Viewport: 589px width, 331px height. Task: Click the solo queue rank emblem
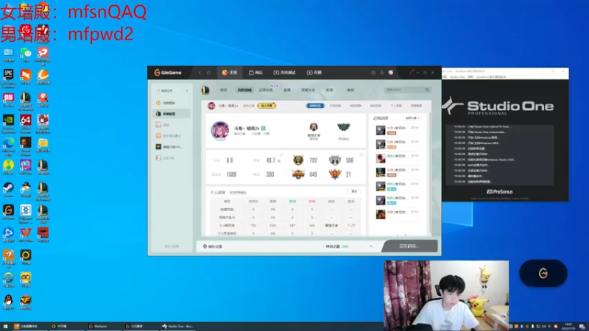(x=314, y=127)
